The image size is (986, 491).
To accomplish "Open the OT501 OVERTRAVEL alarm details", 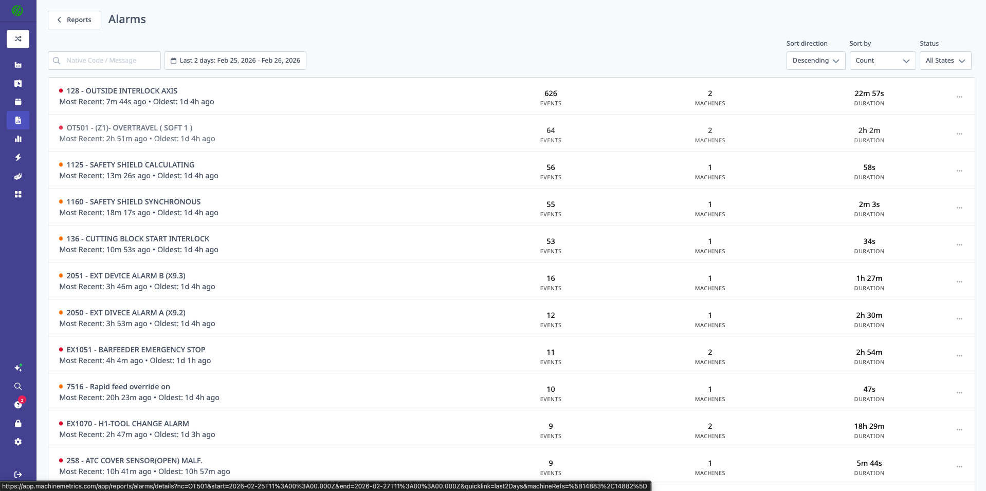I will pos(129,128).
